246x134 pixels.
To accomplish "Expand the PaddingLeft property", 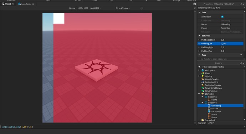I will tap(199, 44).
